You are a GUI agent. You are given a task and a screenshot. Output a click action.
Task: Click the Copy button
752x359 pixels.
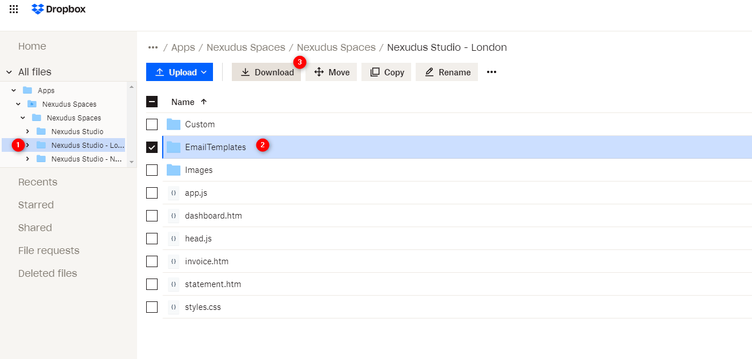(387, 72)
